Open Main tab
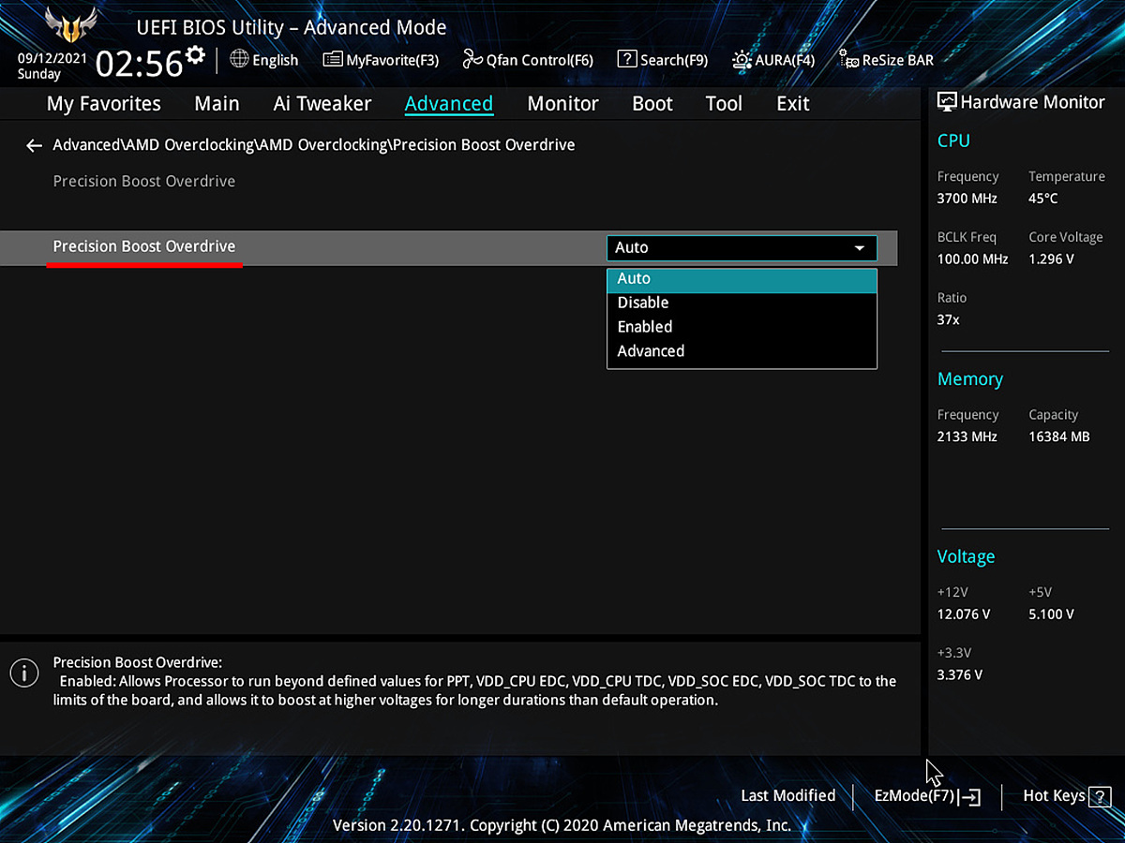This screenshot has height=843, width=1125. (x=217, y=104)
